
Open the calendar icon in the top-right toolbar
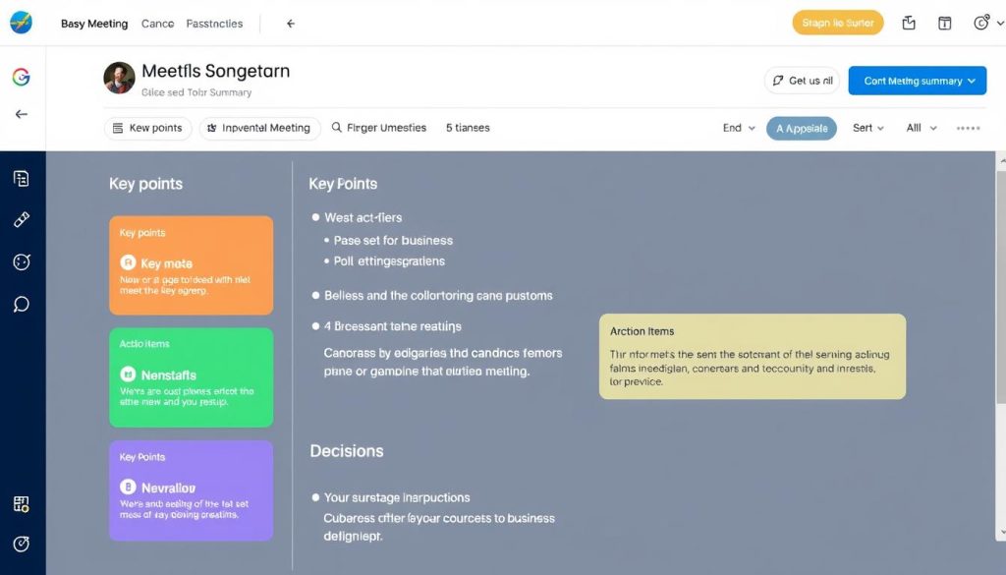click(946, 21)
